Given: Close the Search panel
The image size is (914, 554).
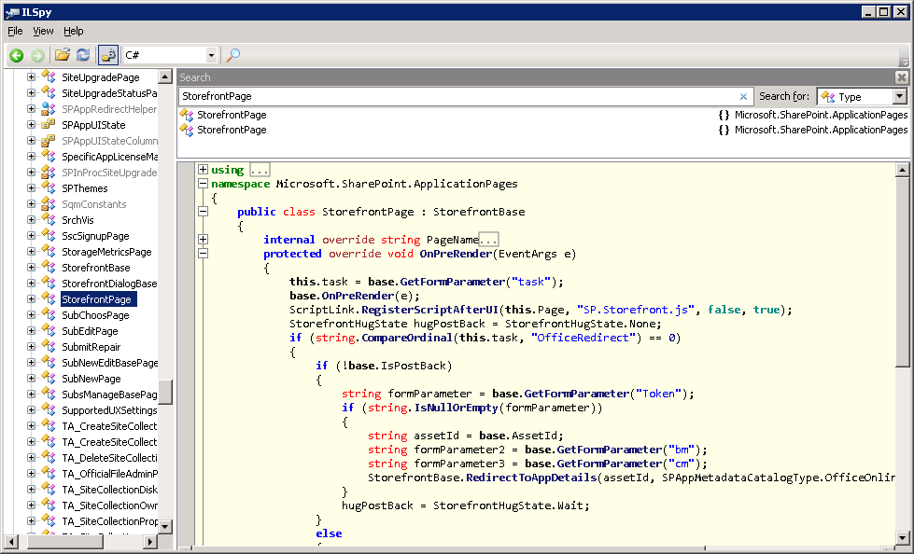Looking at the screenshot, I should [901, 77].
